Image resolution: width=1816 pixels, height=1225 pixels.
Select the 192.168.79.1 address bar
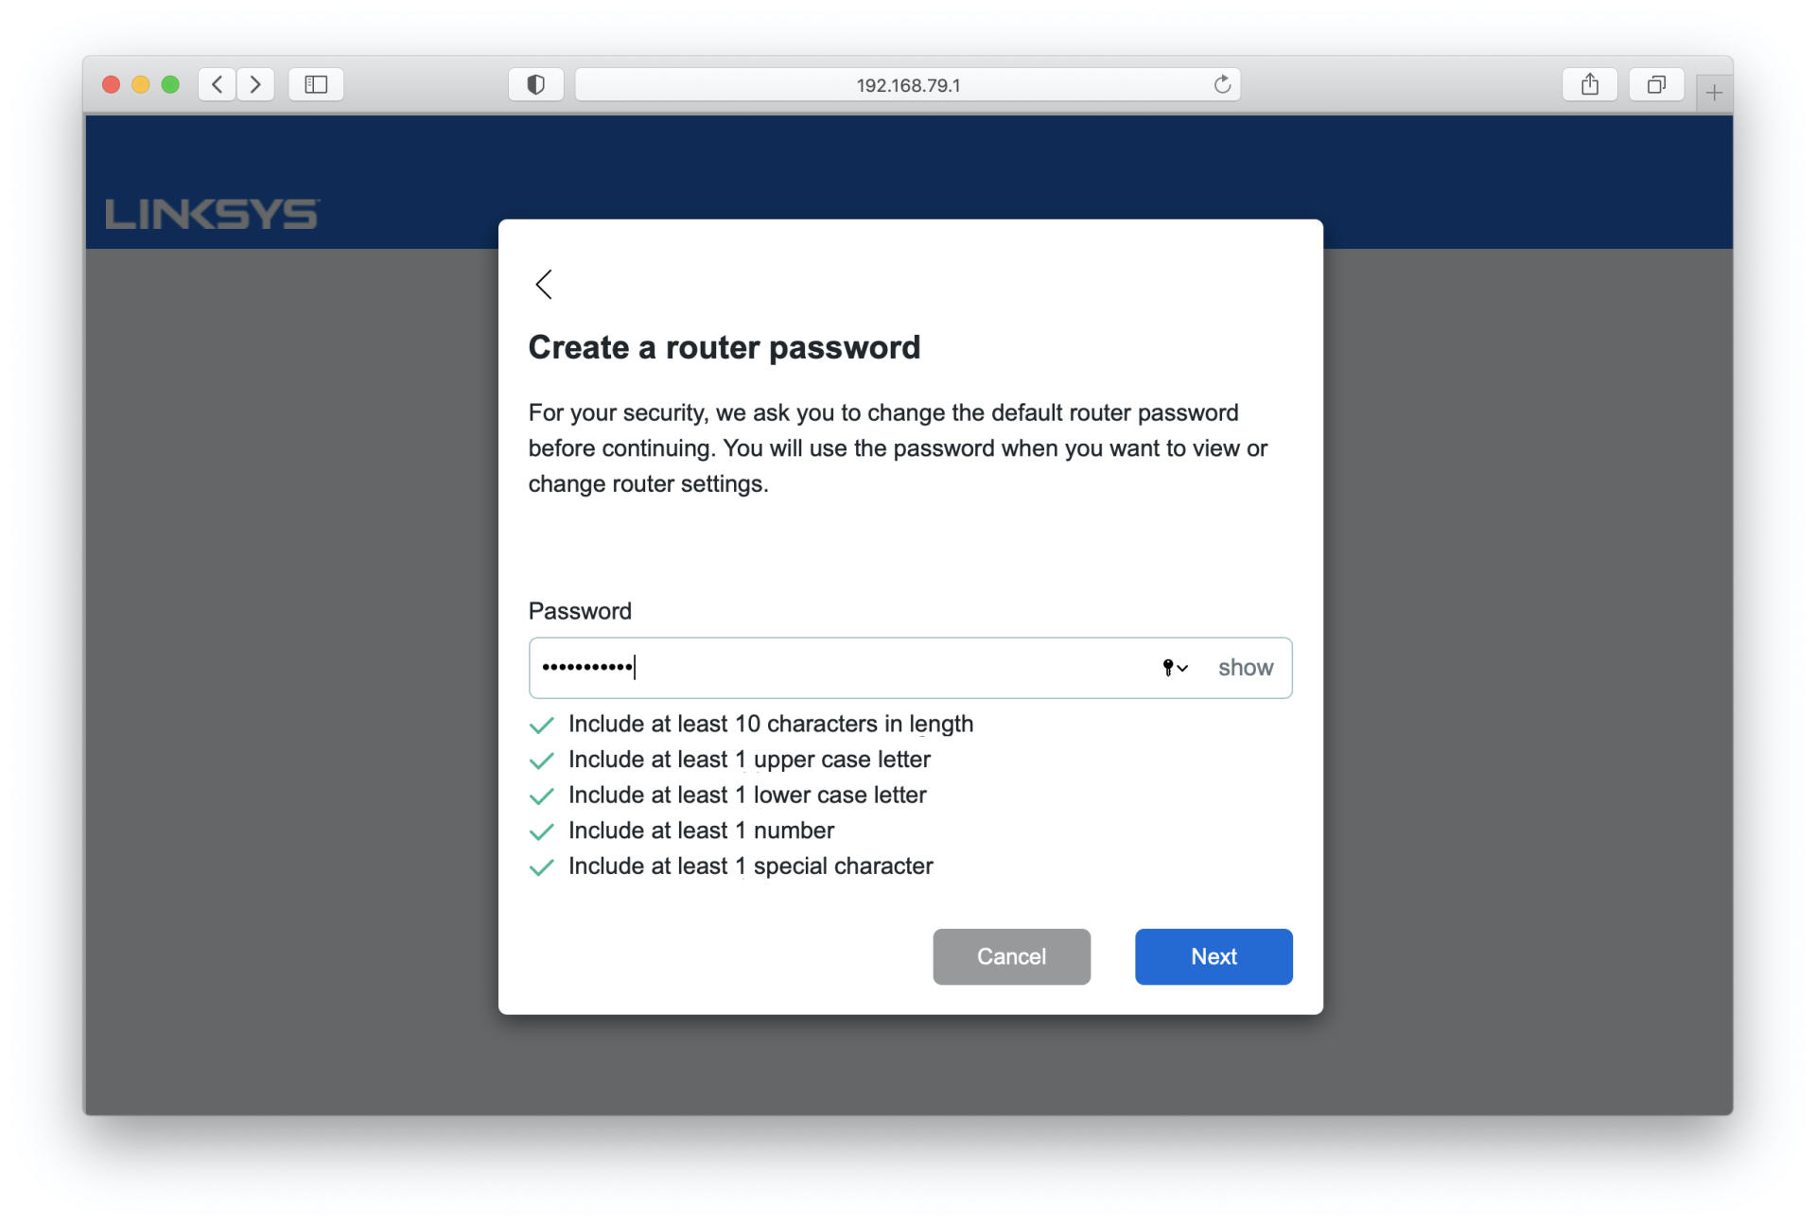pyautogui.click(x=907, y=85)
